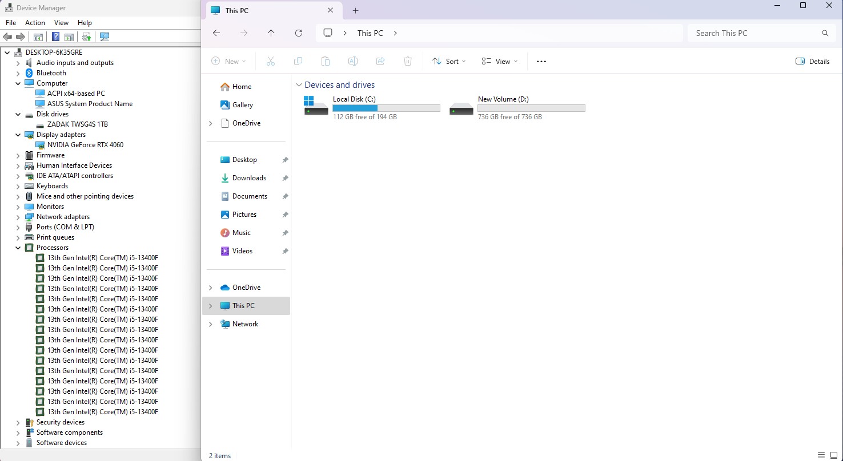843x461 pixels.
Task: Click Scan for hardware changes toolbar icon
Action: click(105, 37)
